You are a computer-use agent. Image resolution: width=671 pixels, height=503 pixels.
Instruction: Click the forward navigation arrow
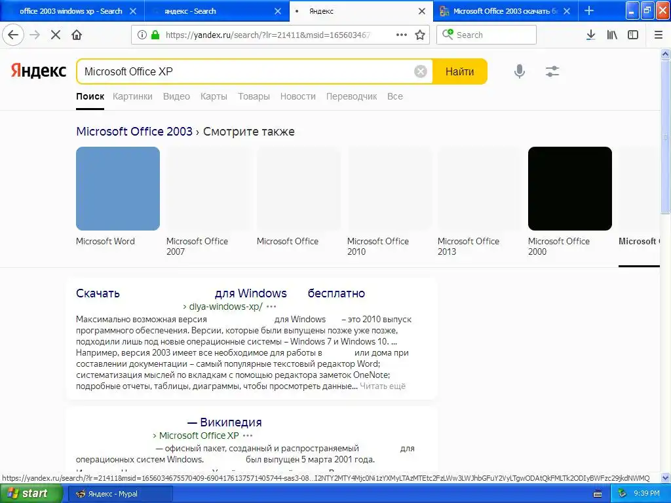35,35
